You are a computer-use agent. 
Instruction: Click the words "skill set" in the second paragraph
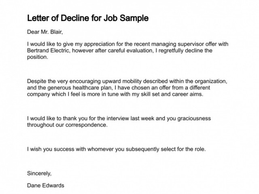150,94
